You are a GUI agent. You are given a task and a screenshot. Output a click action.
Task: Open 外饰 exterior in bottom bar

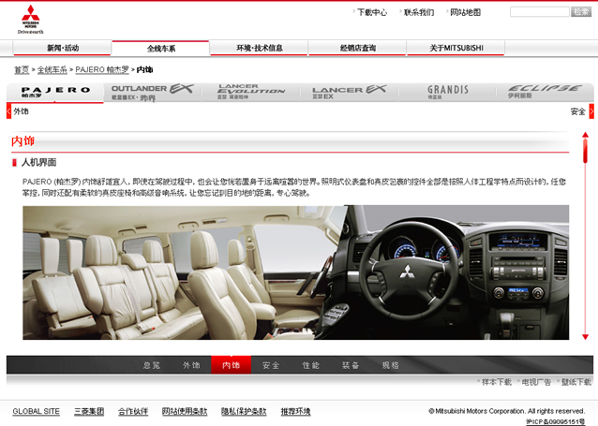pyautogui.click(x=191, y=365)
